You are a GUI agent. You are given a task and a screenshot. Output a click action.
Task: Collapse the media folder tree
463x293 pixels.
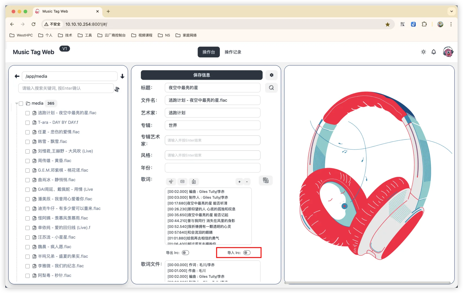17,103
